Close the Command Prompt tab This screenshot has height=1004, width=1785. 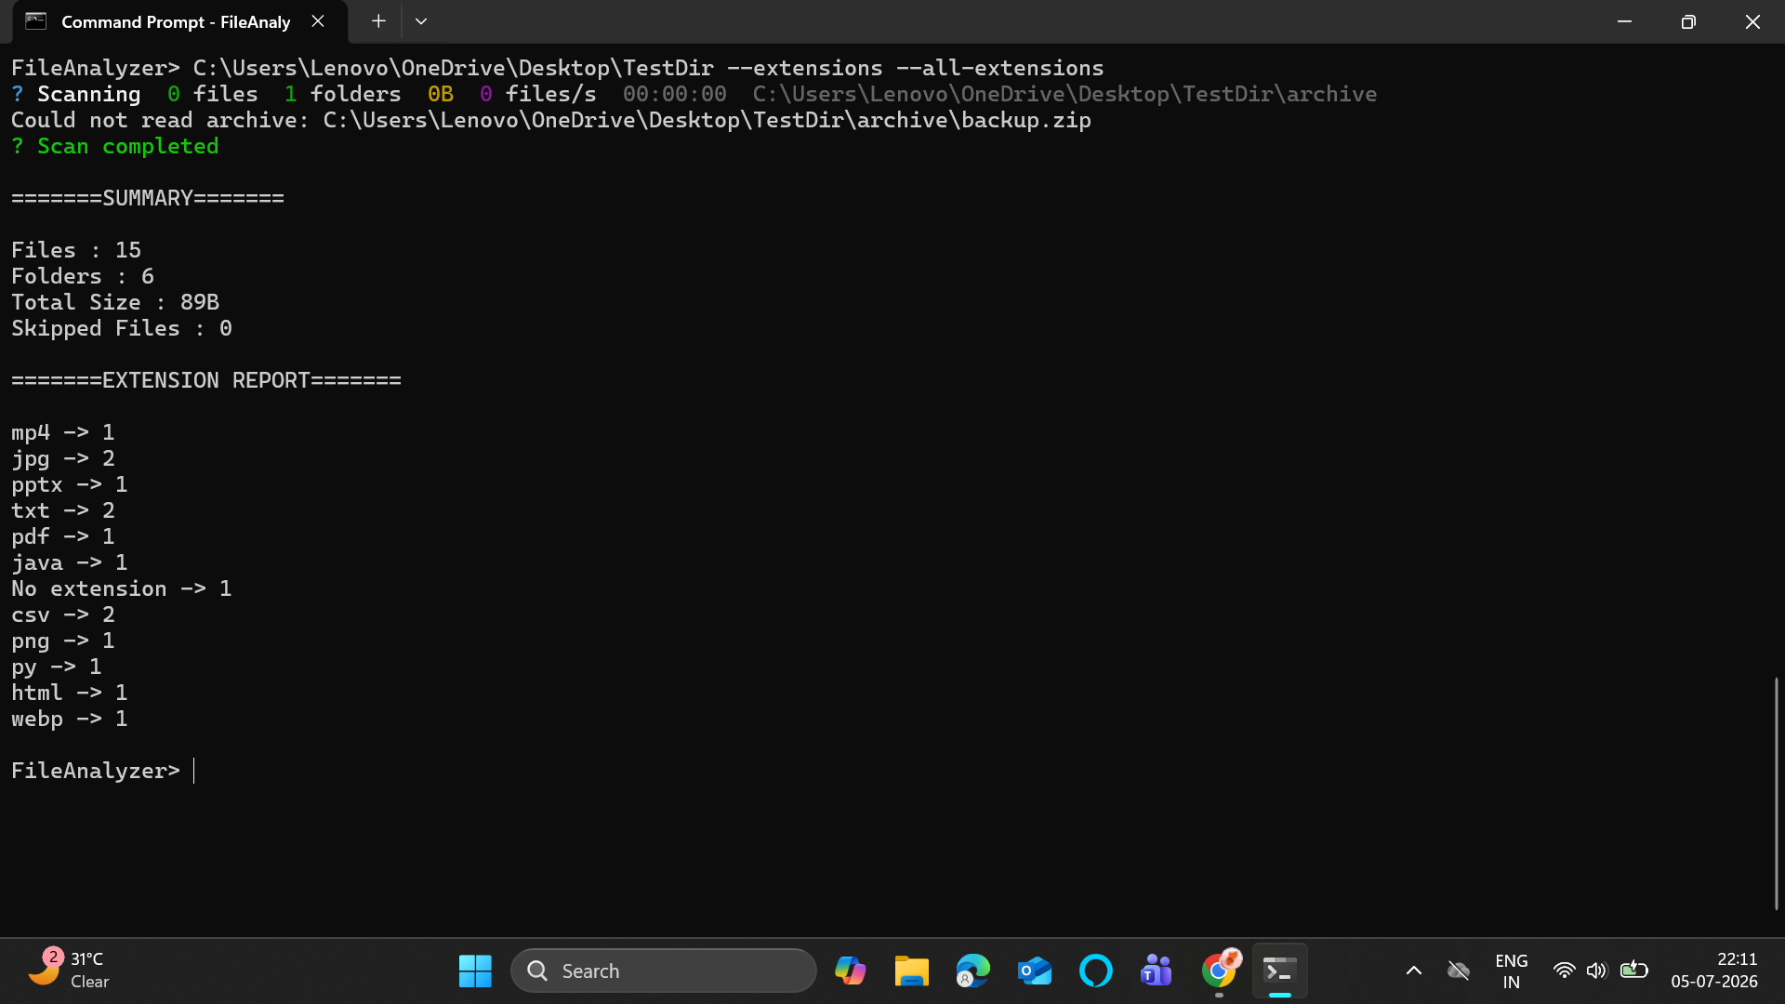pyautogui.click(x=318, y=21)
